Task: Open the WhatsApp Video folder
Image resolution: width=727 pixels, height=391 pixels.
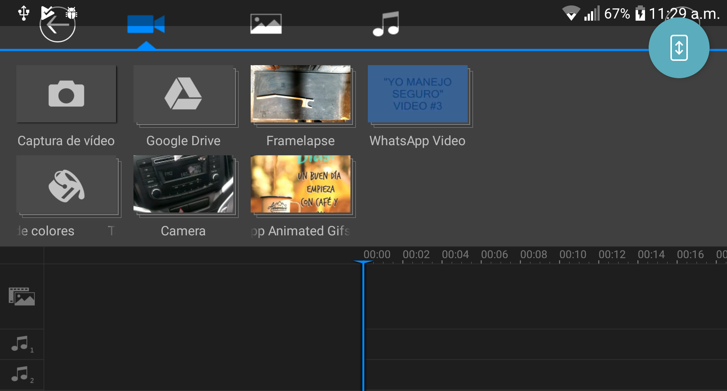Action: [x=418, y=94]
